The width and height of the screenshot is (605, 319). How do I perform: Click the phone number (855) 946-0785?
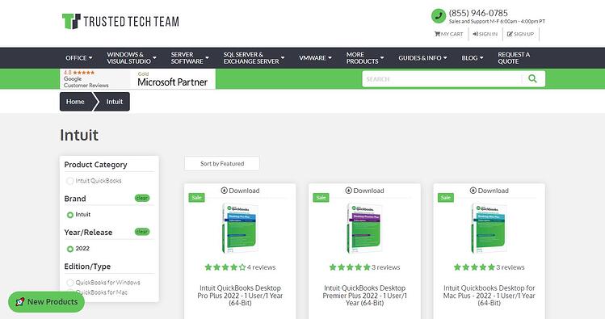point(478,13)
